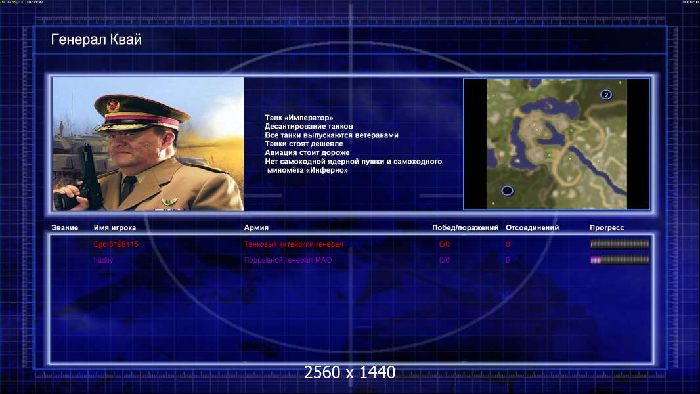Click Egor5198115's disconnects value 0

(x=508, y=244)
